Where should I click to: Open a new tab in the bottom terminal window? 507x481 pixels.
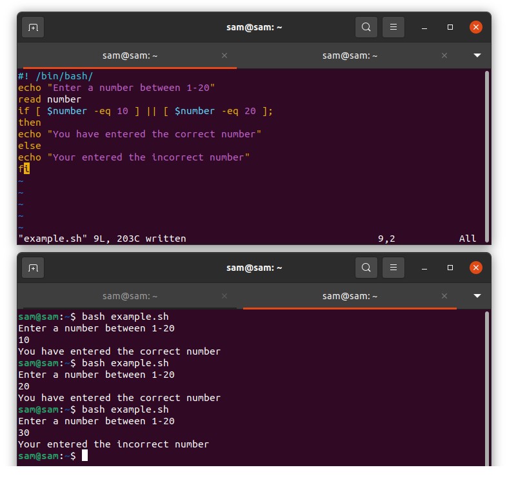(33, 268)
